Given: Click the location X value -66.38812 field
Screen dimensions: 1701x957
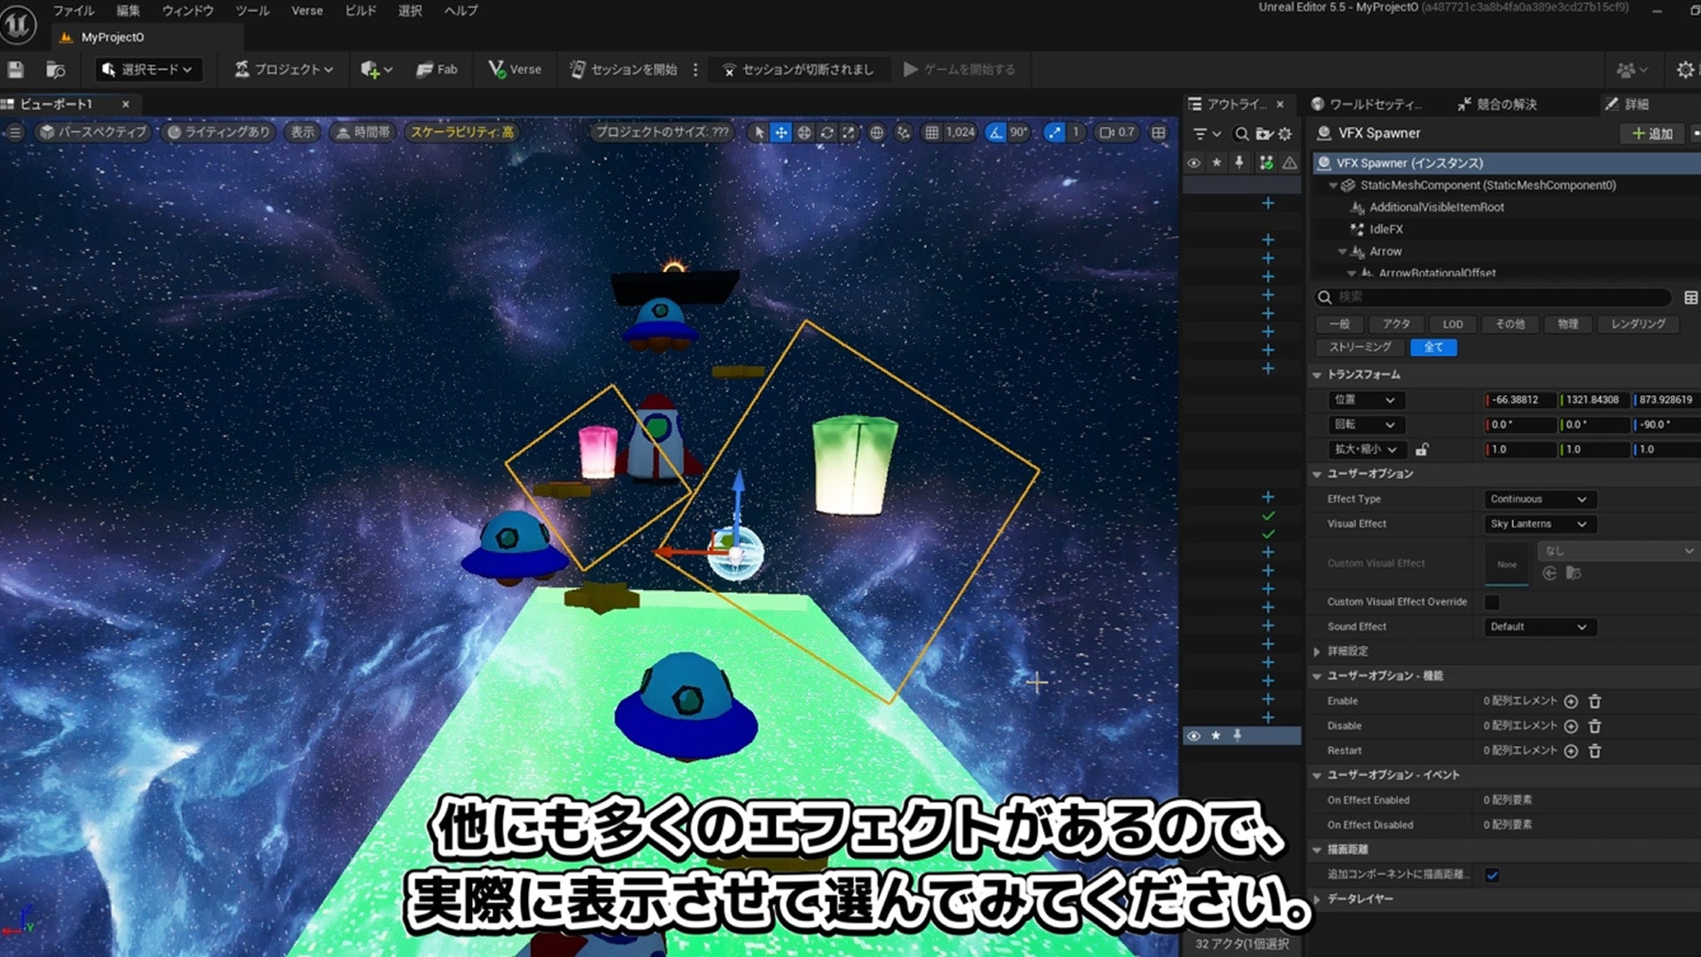Looking at the screenshot, I should click(1519, 401).
